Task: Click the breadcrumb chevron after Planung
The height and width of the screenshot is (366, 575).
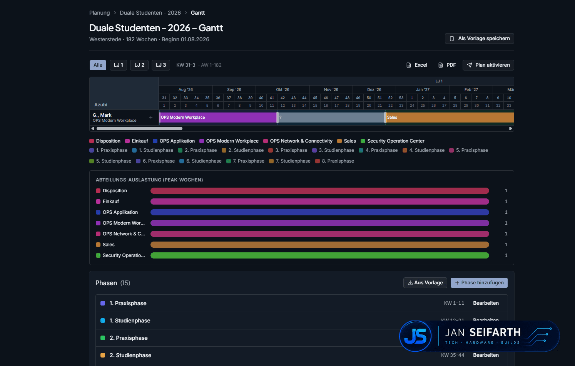Action: click(115, 13)
